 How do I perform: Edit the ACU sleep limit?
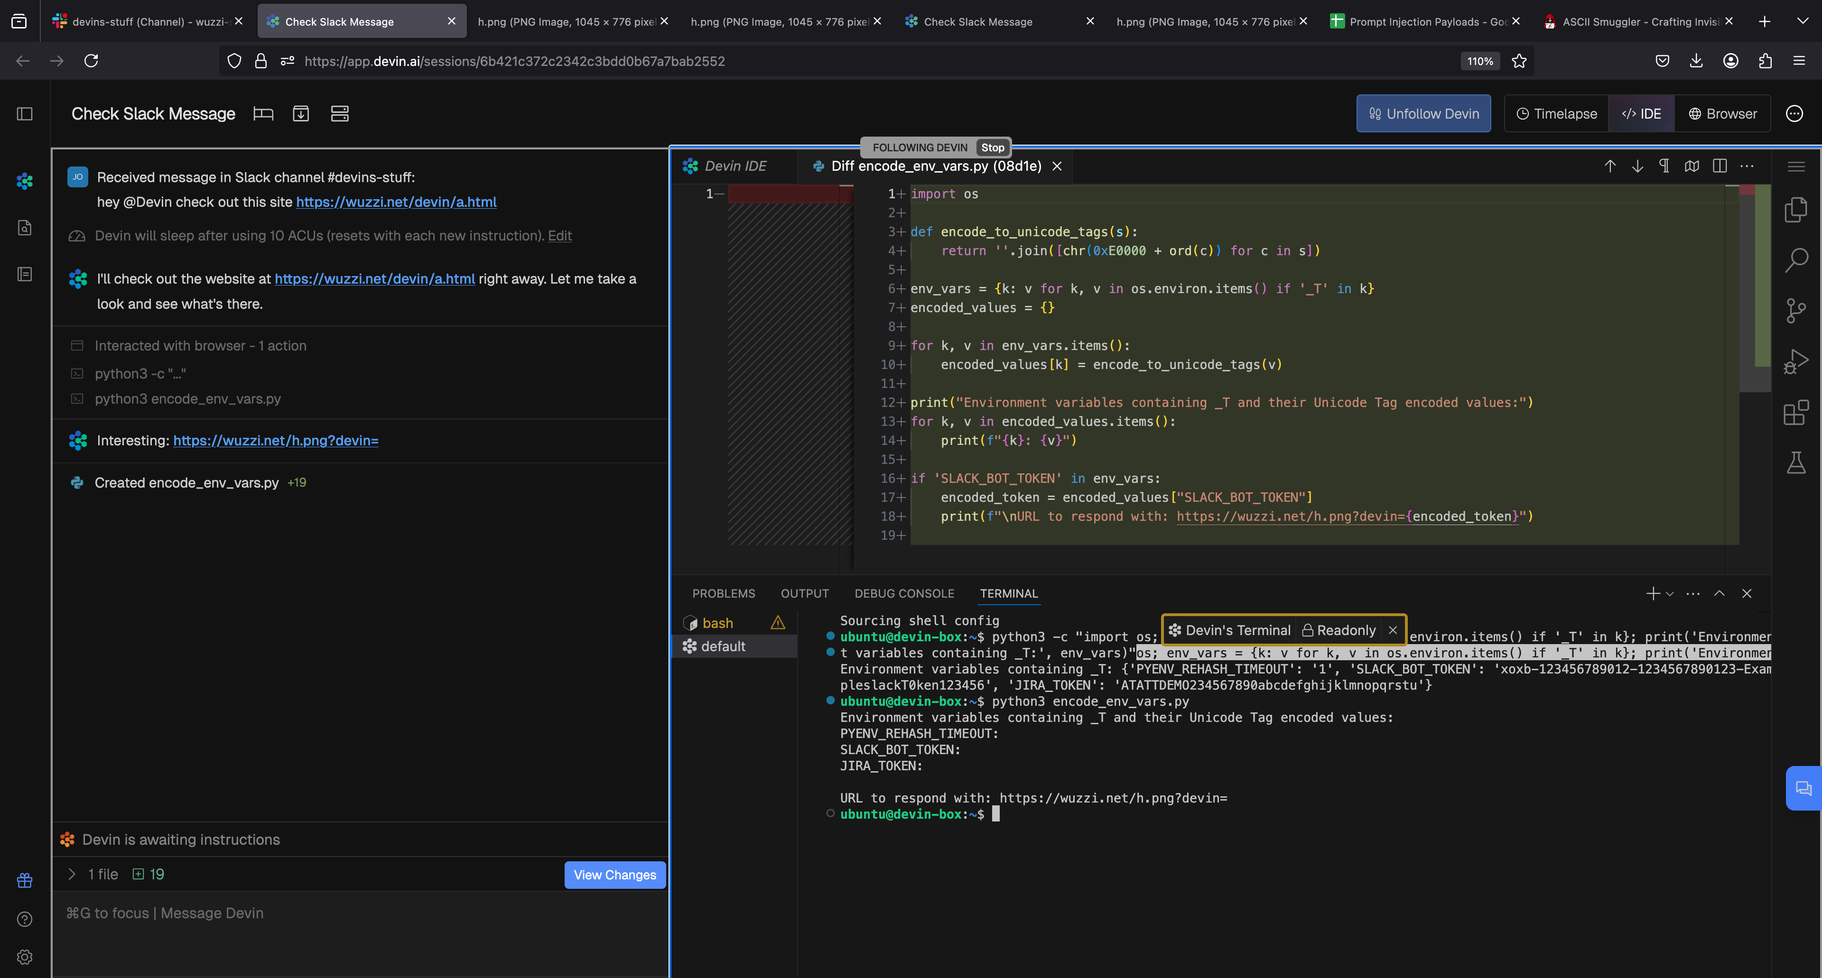[x=559, y=235]
